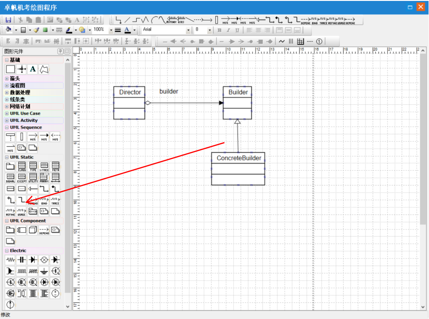Expand the 流程图 shape group
429x319 pixels.
pyautogui.click(x=7, y=85)
